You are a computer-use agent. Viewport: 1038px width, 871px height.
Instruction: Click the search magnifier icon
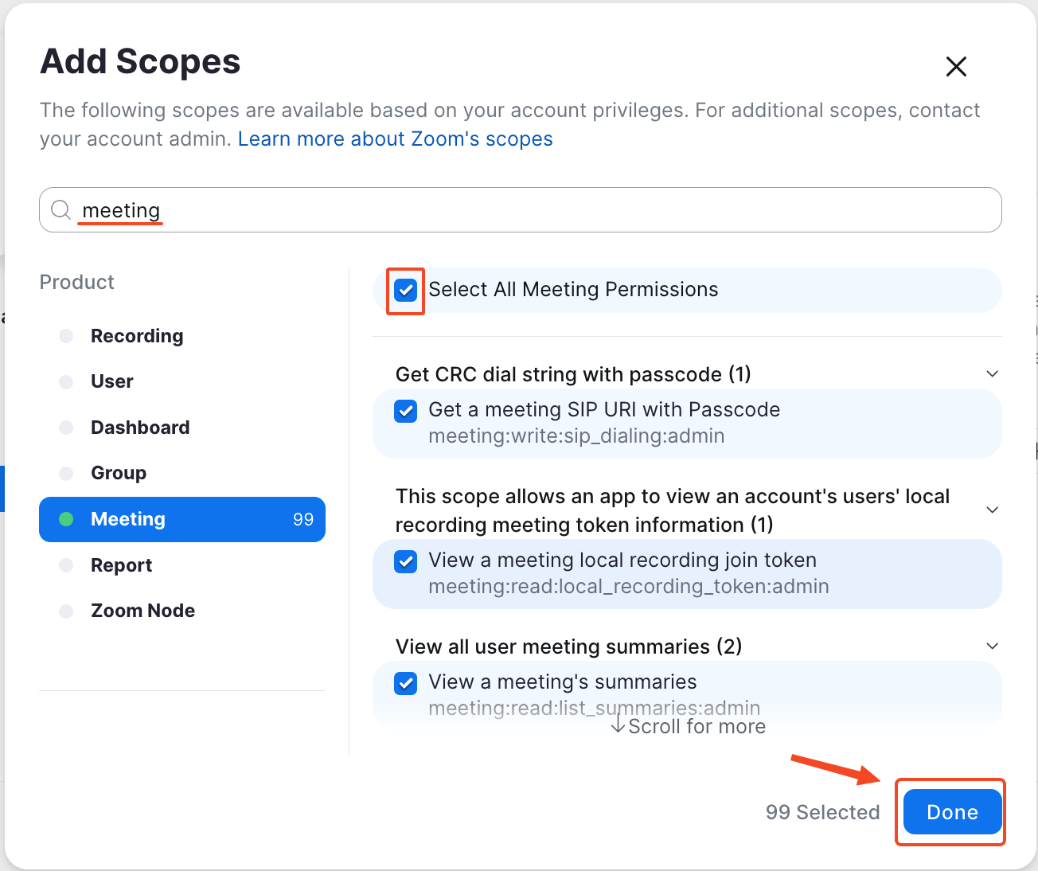coord(60,210)
